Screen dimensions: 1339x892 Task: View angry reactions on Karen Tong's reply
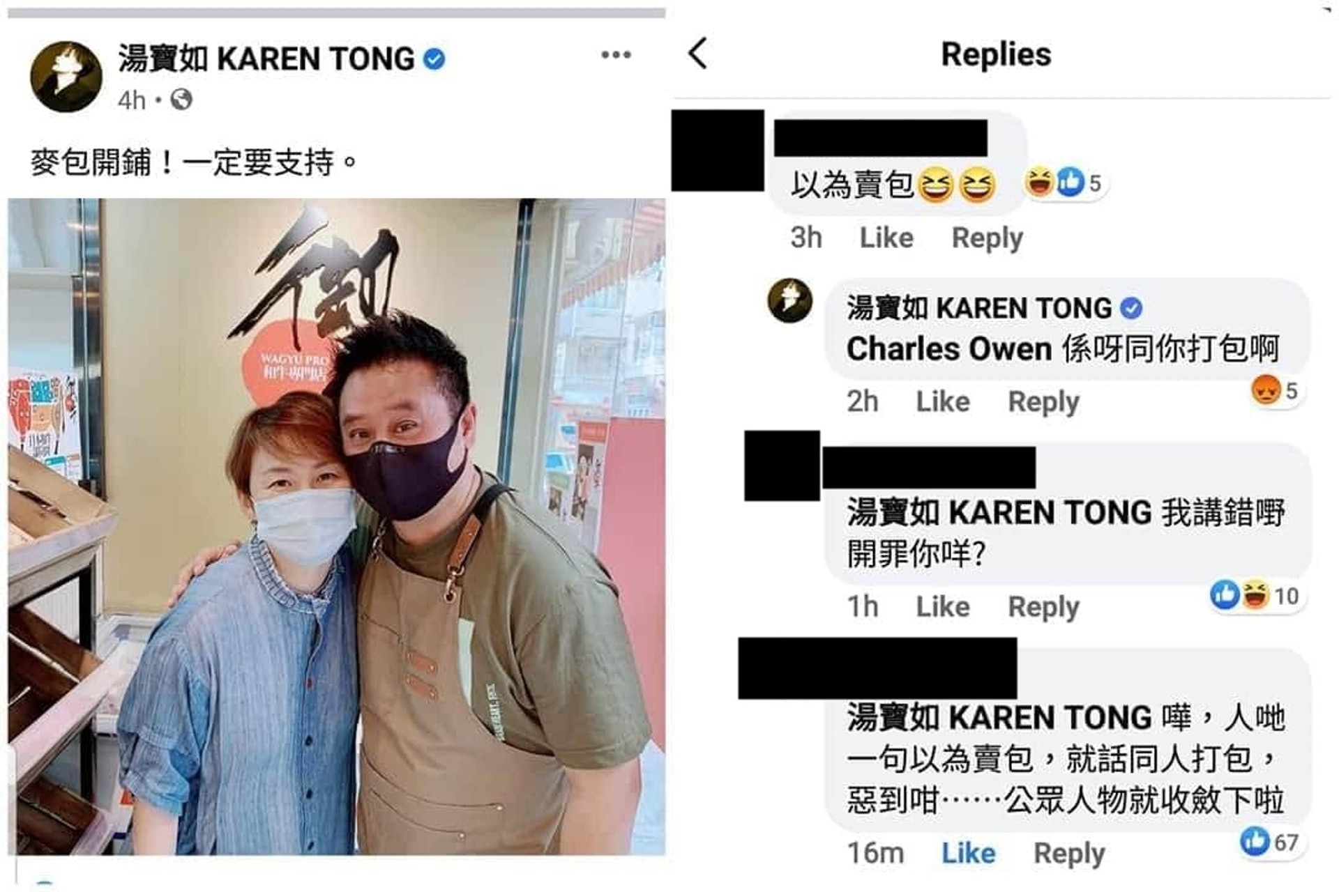pyautogui.click(x=1276, y=390)
